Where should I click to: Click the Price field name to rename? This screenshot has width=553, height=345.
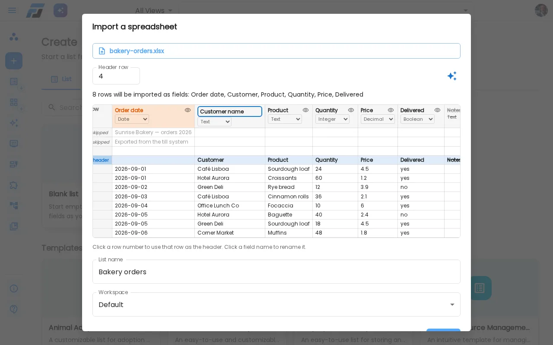(x=367, y=110)
